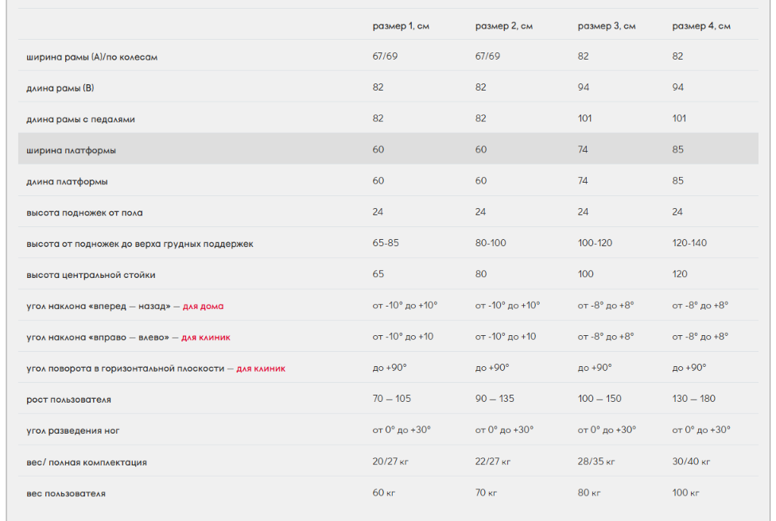The image size is (776, 521).
Task: Click the 'высота подножек от пола' label
Action: click(84, 213)
